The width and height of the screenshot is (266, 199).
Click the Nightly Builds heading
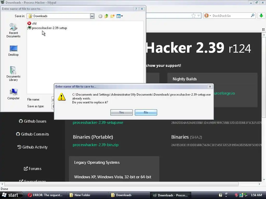pyautogui.click(x=185, y=79)
